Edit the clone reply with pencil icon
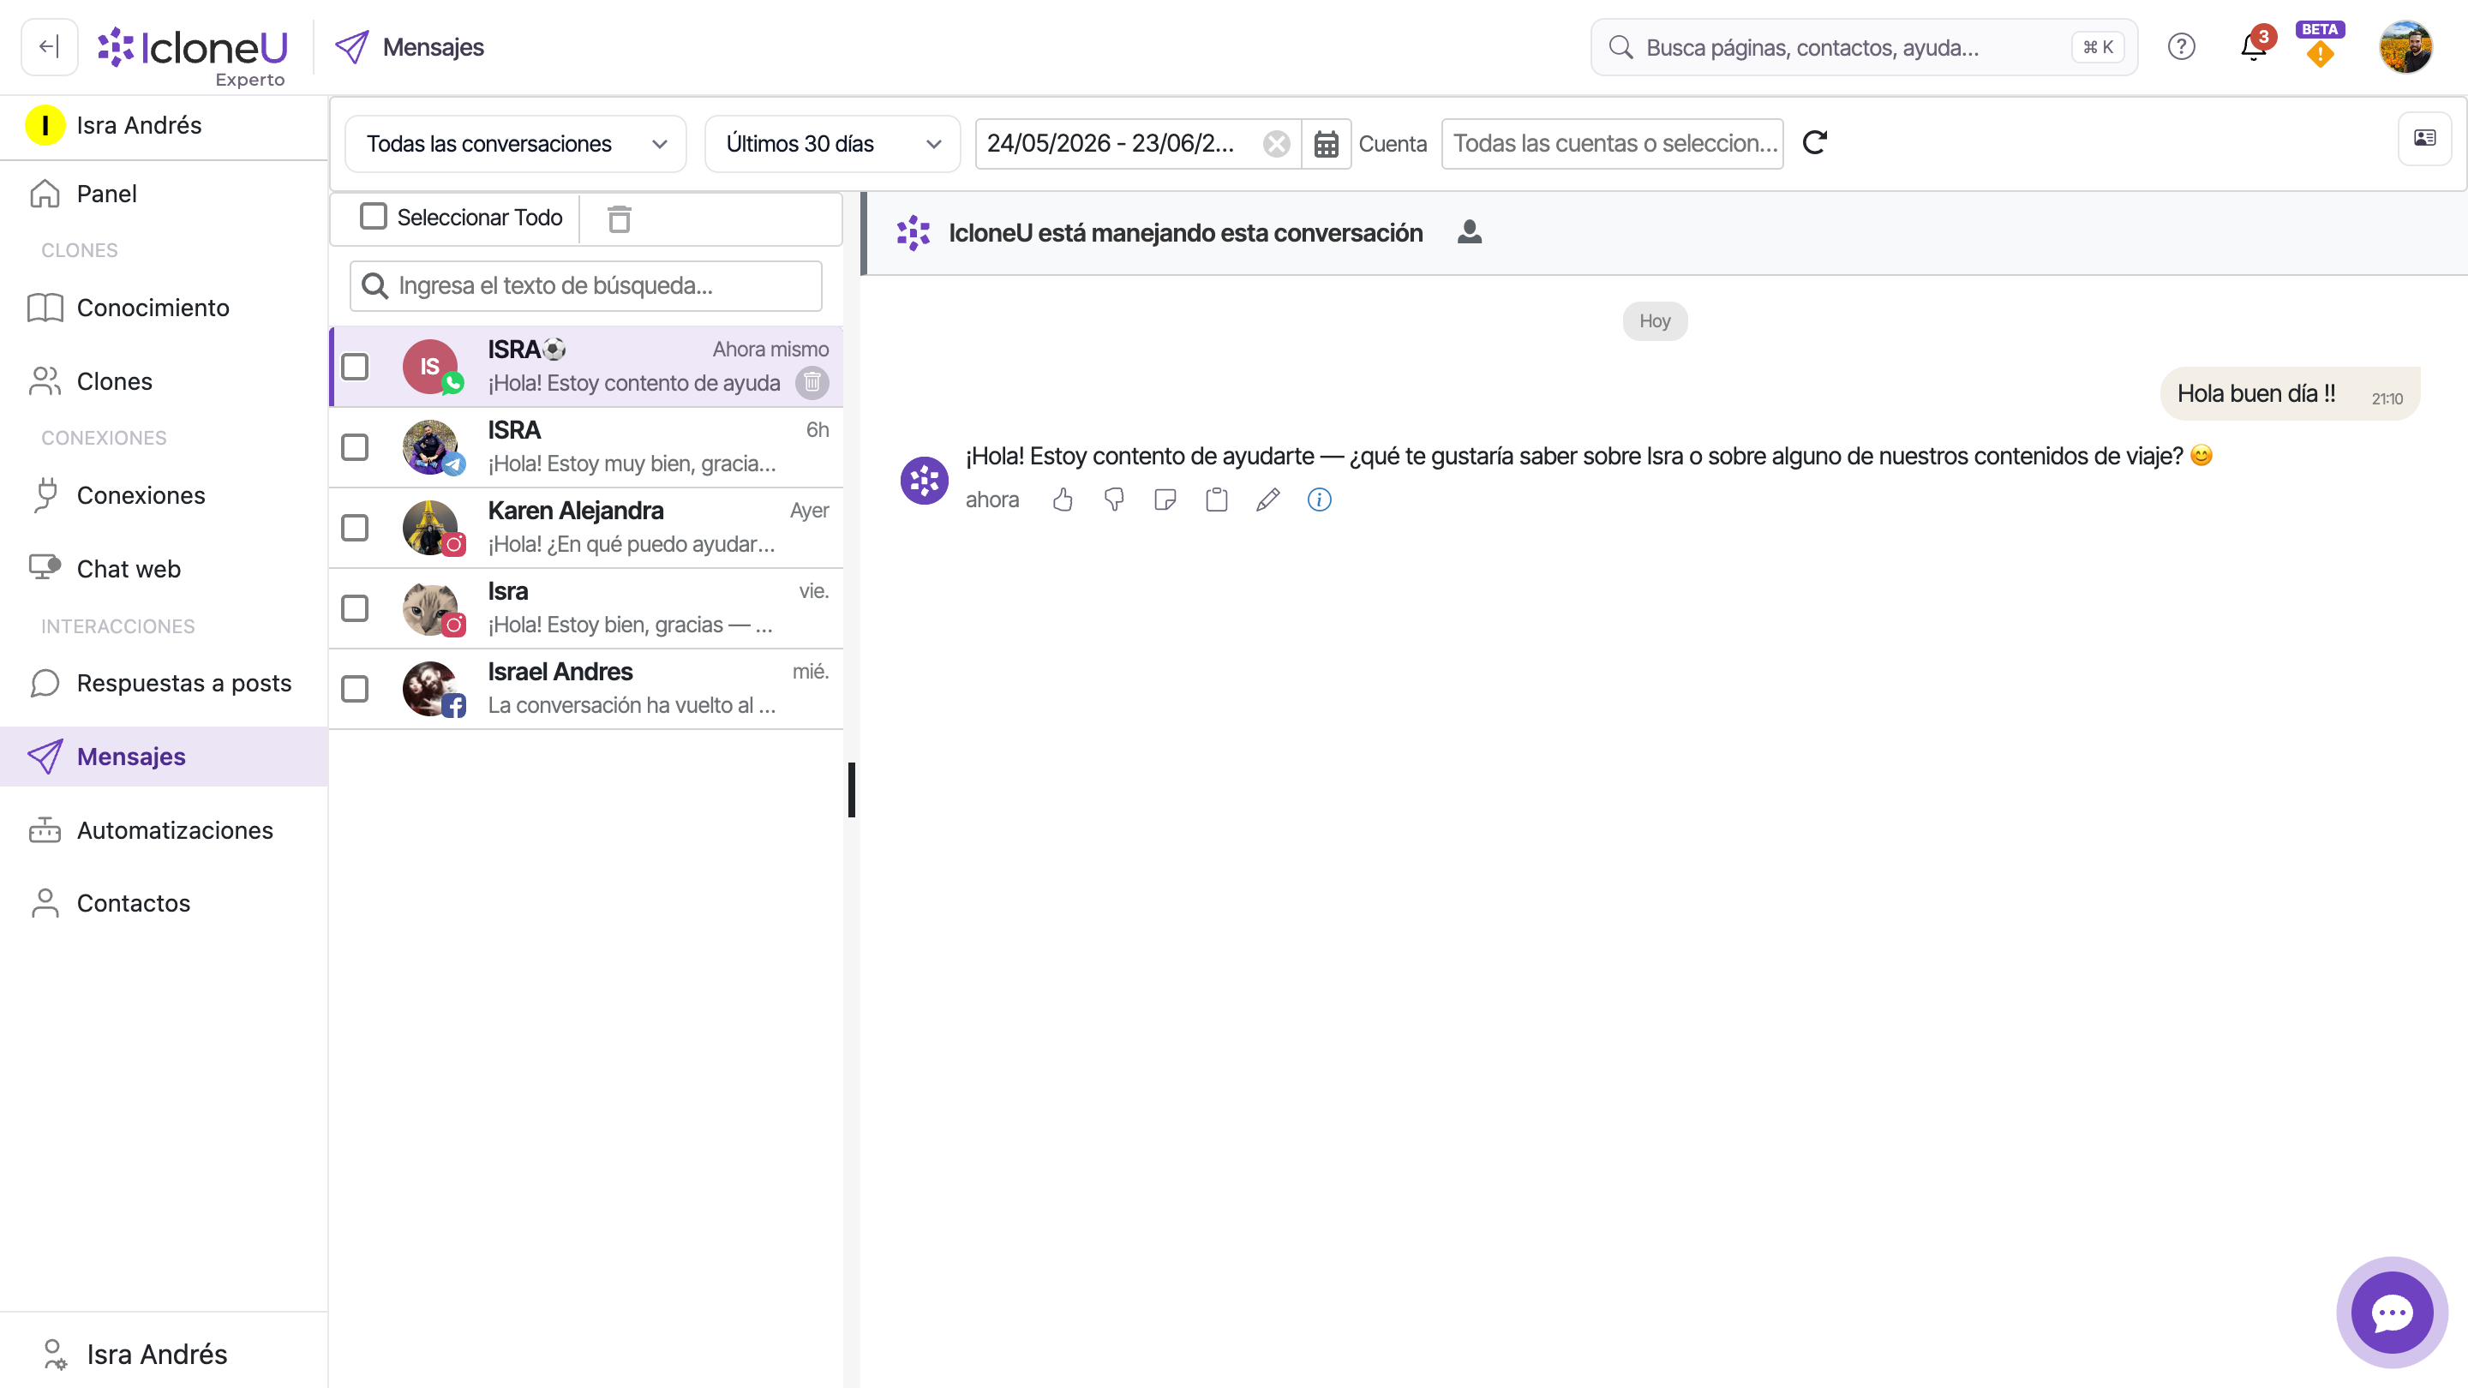This screenshot has width=2468, height=1388. tap(1267, 500)
